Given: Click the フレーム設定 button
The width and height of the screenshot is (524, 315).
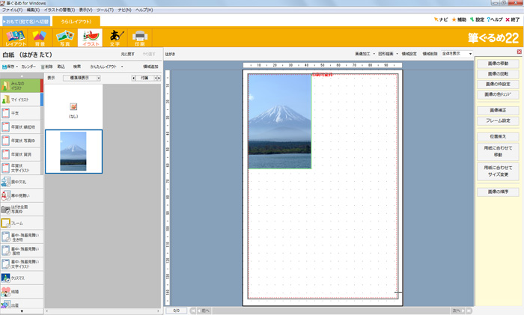Looking at the screenshot, I should (498, 120).
